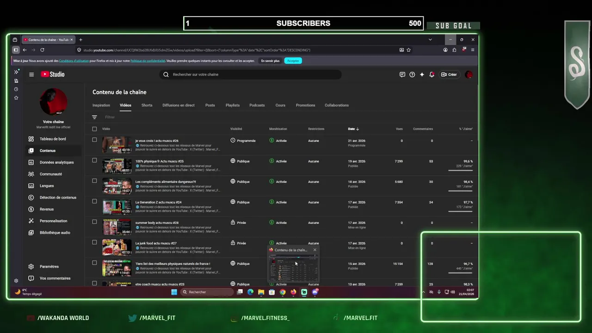Open Firefox account icon in toolbar
This screenshot has height=333, width=592.
click(x=445, y=50)
